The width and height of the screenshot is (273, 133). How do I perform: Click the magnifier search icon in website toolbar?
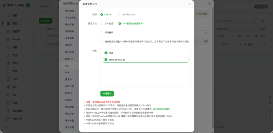coord(244,21)
